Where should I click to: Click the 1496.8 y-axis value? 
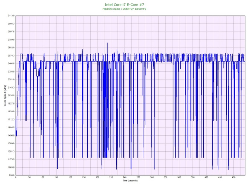(x=11, y=136)
